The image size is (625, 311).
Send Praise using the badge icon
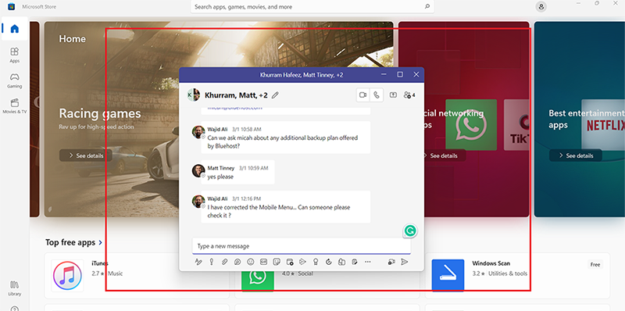coord(316,262)
